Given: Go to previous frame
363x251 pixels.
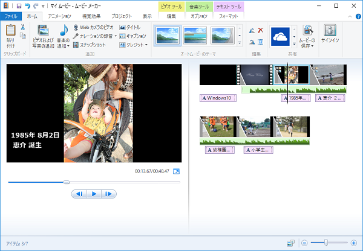Looking at the screenshot, I should 79,194.
